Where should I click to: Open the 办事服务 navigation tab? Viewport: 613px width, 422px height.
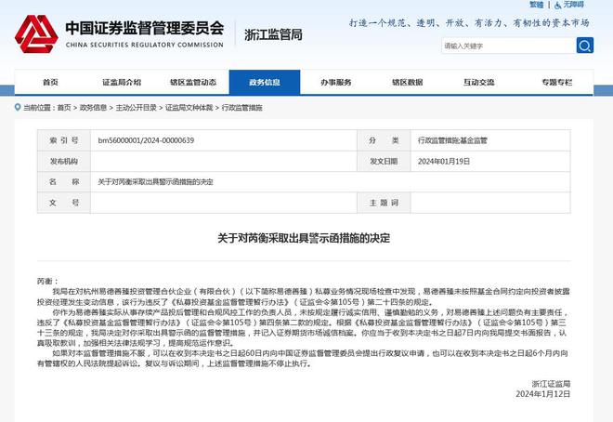point(336,82)
